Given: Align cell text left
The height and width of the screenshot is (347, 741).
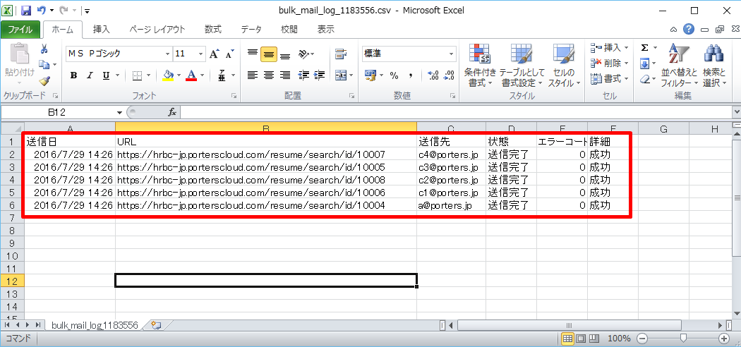Looking at the screenshot, I should click(253, 75).
